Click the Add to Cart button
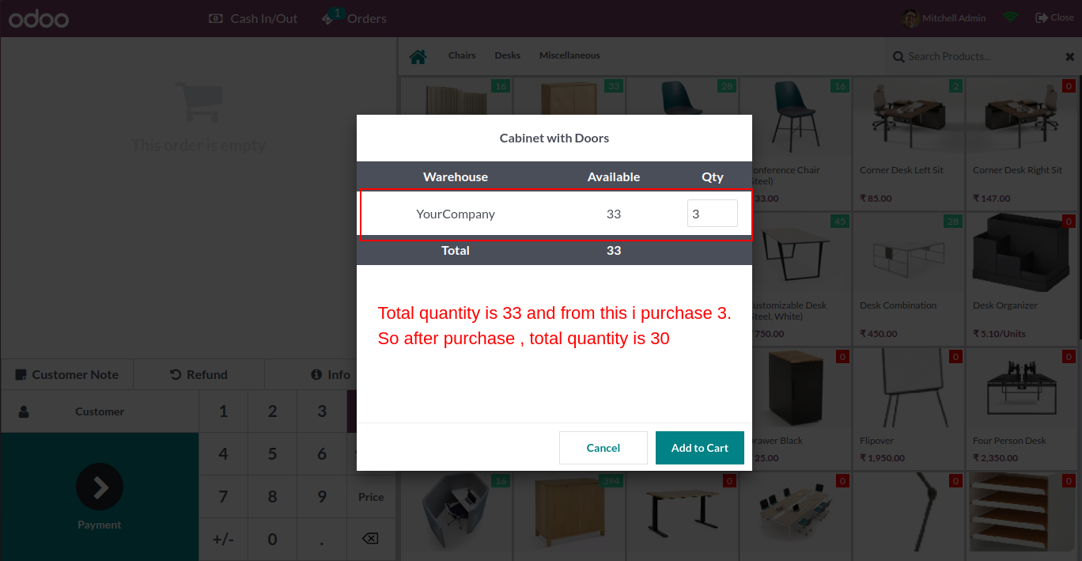Screen dimensions: 1082x561 pyautogui.click(x=700, y=448)
